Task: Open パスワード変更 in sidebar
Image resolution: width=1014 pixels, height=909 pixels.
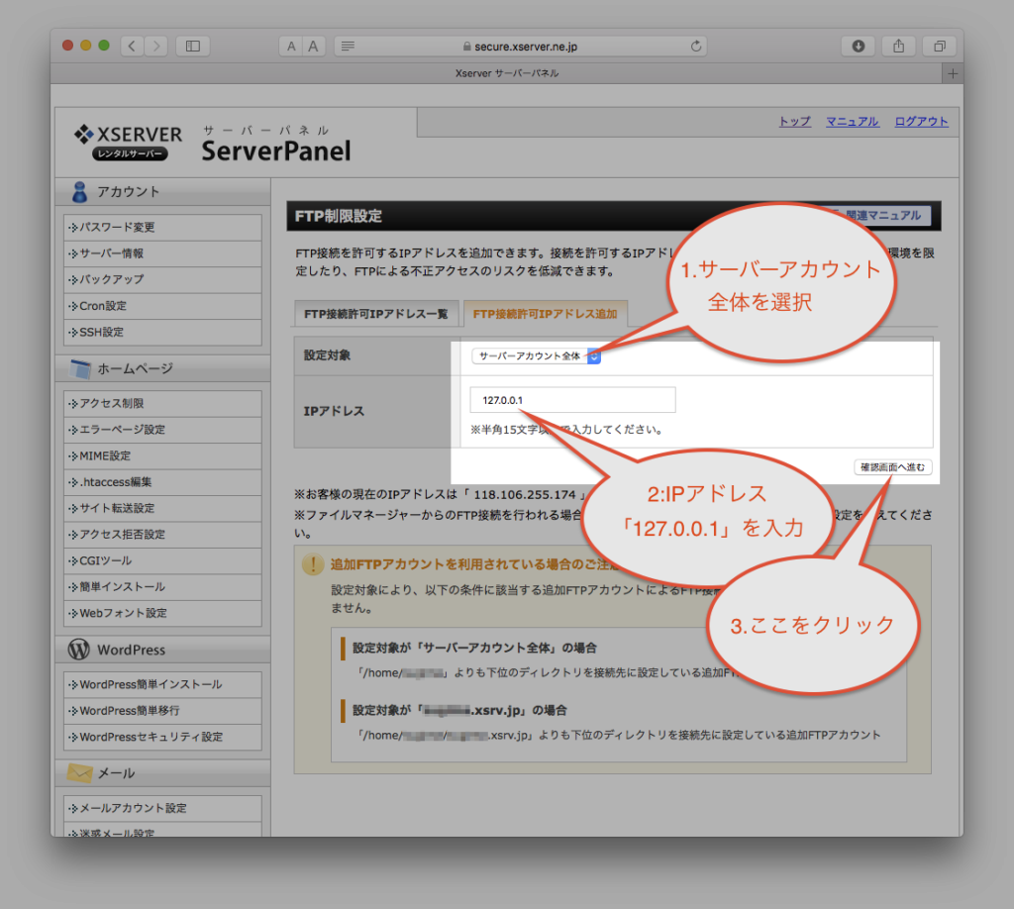Action: [x=163, y=228]
